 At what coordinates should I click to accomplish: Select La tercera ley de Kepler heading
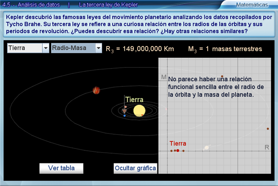(x=108, y=5)
